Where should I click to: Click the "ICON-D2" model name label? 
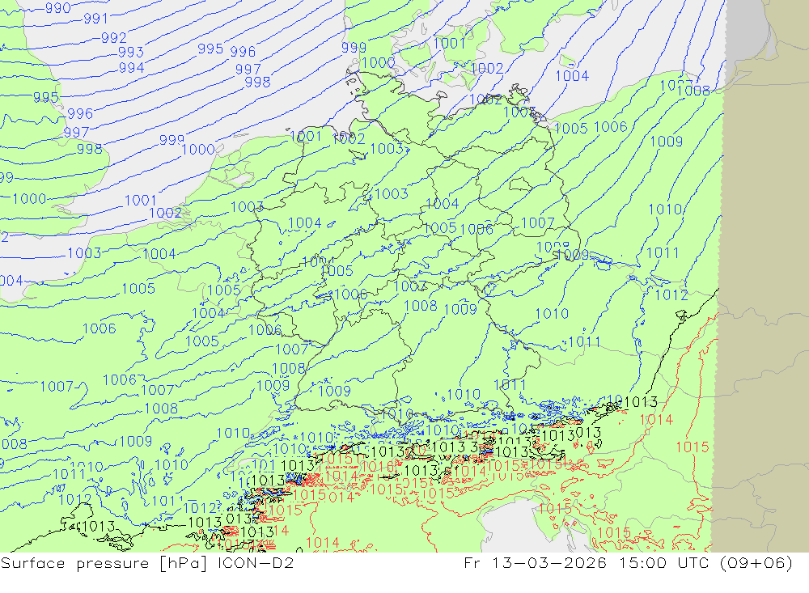[256, 562]
